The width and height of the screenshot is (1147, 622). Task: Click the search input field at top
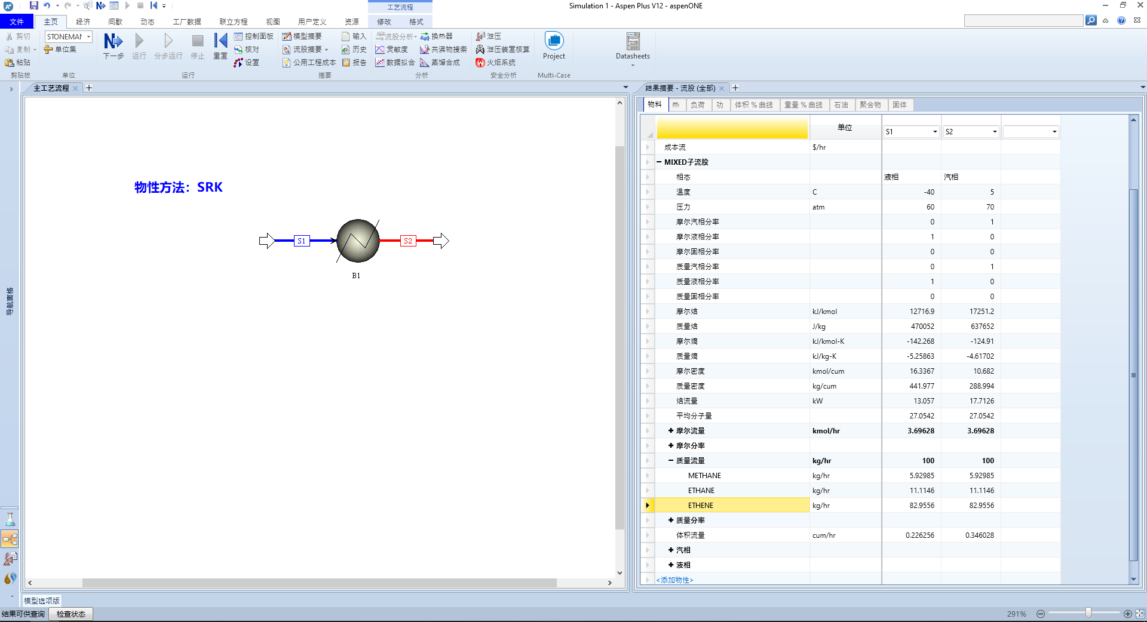coord(1023,21)
